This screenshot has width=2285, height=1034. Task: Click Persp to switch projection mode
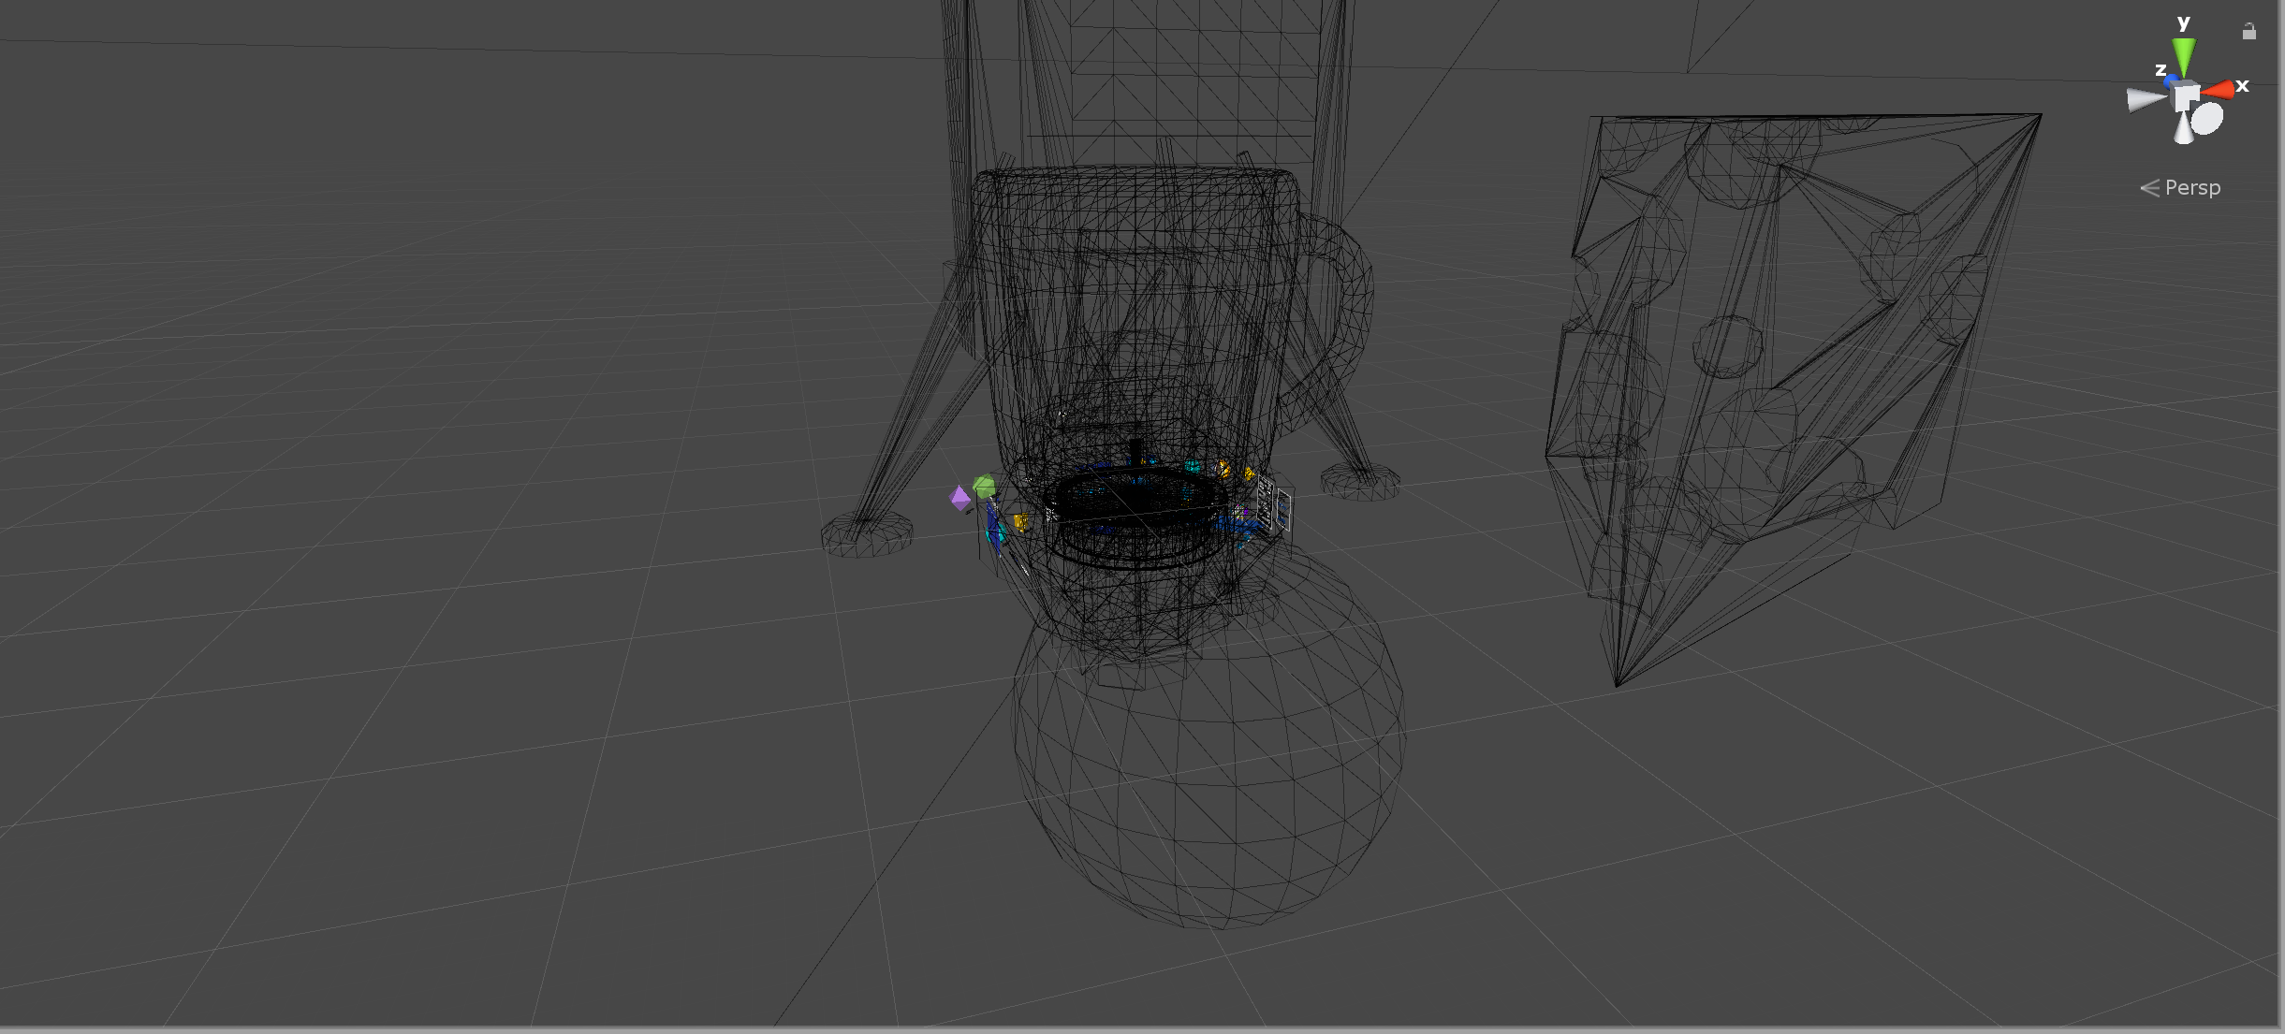point(2193,187)
